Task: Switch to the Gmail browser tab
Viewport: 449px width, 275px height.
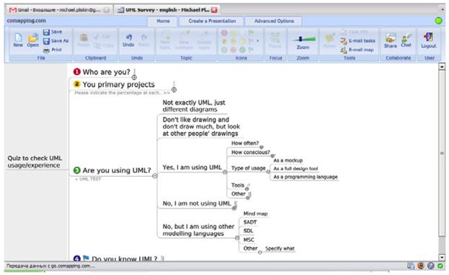Action: (x=58, y=10)
